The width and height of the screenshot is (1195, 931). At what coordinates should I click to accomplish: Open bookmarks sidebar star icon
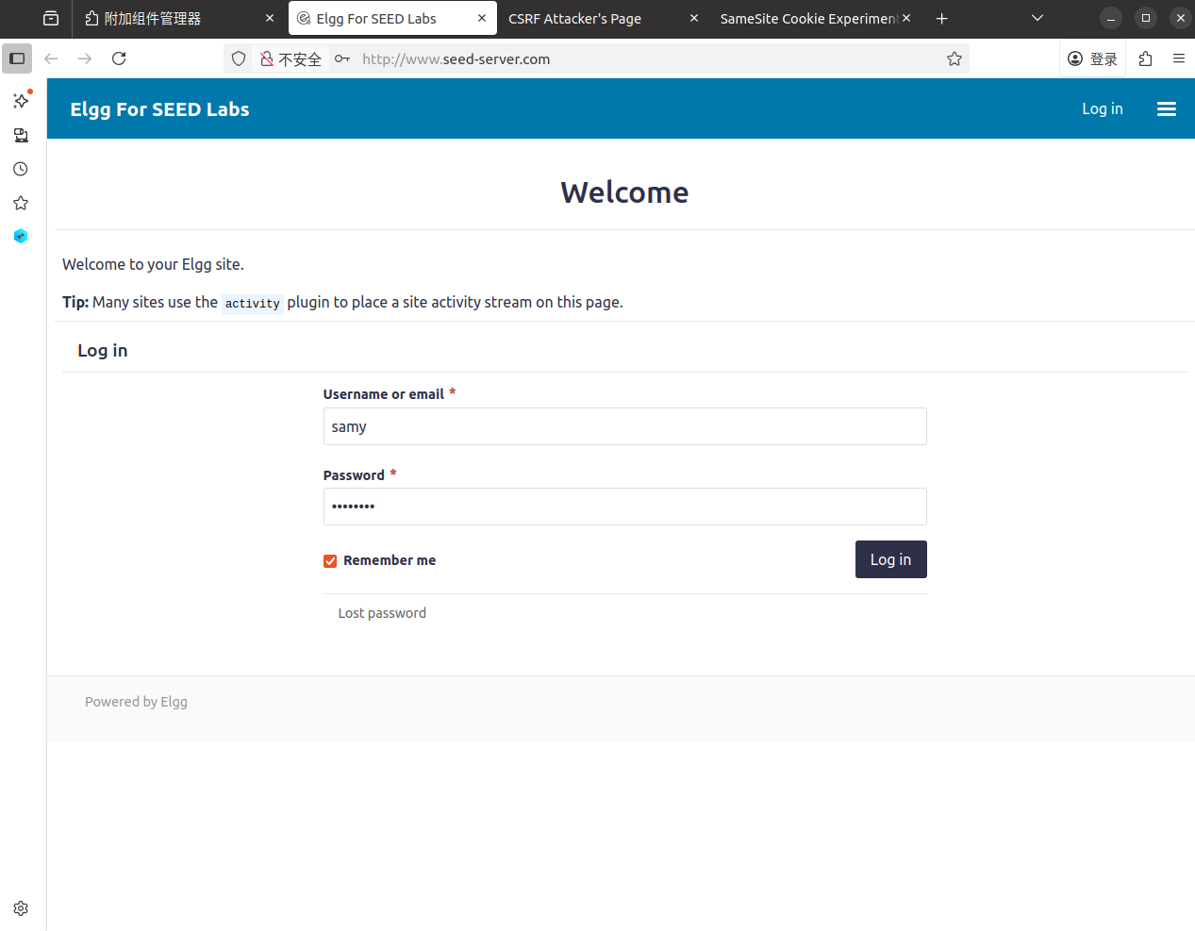pyautogui.click(x=21, y=203)
